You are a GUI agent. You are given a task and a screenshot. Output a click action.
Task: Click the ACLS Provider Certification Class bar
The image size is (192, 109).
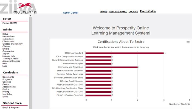98,89
